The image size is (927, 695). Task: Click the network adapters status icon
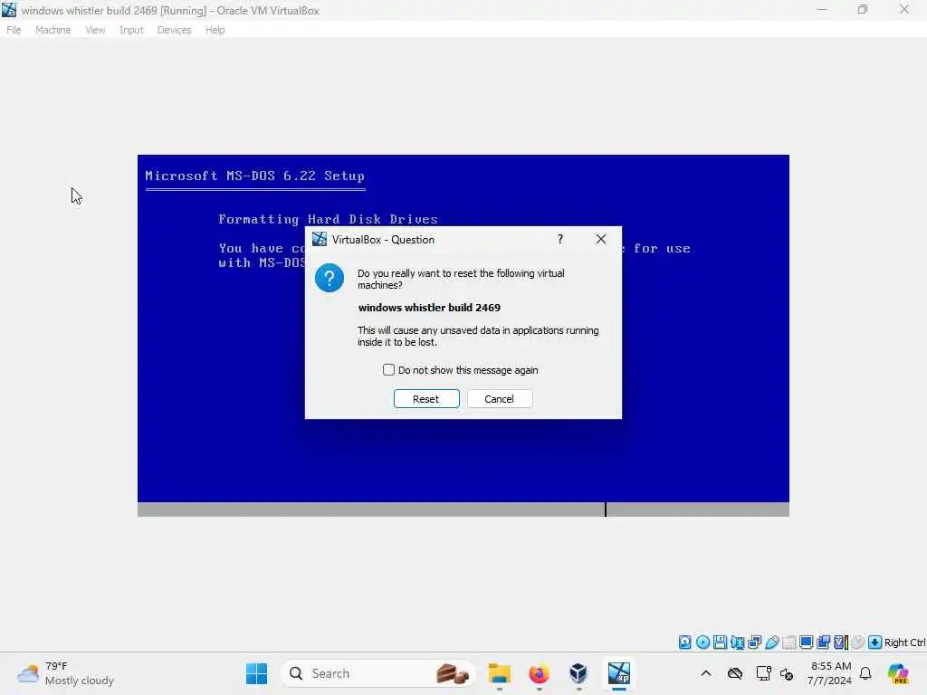[x=754, y=643]
